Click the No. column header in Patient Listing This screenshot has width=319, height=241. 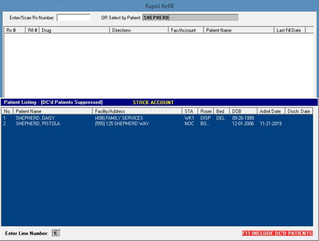tap(7, 111)
